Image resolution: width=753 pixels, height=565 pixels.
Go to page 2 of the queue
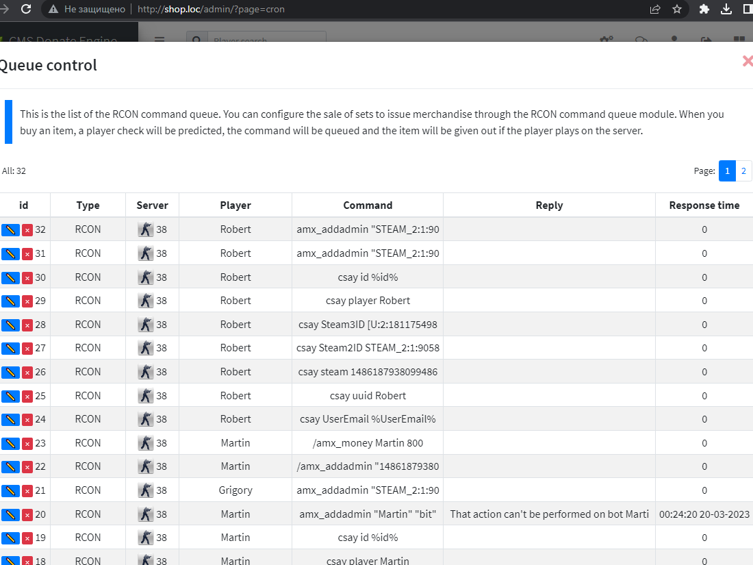coord(743,171)
